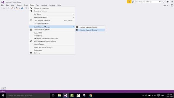Open the Help menu
Image resolution: width=174 pixels, height=98 pixels.
[59, 5]
